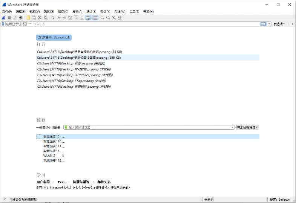This screenshot has height=203, width=296.
Task: Click the green capture filter bookmark icon
Action: pos(66,127)
